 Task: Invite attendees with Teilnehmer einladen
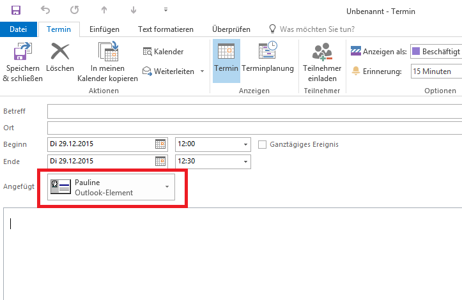pyautogui.click(x=322, y=62)
